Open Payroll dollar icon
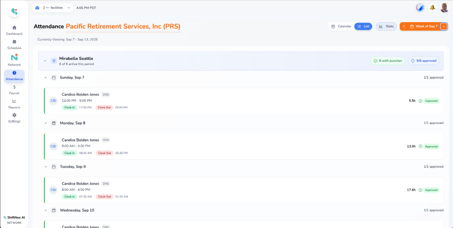 point(14,87)
